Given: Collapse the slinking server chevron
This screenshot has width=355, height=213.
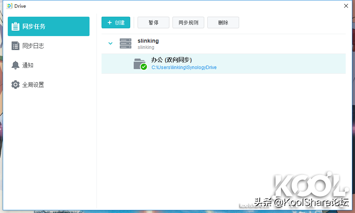Looking at the screenshot, I should tap(110, 43).
